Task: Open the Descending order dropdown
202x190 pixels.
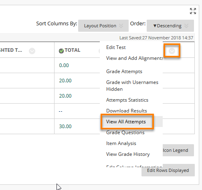Action: tap(170, 26)
